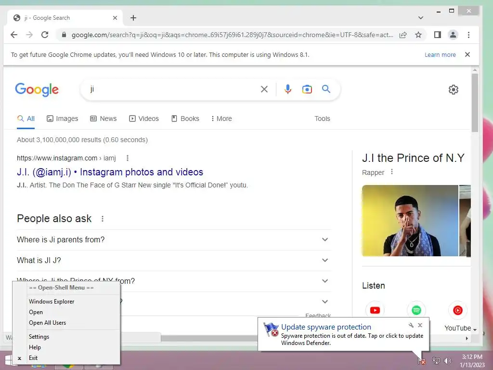
Task: Switch to Books results tab
Action: point(185,119)
